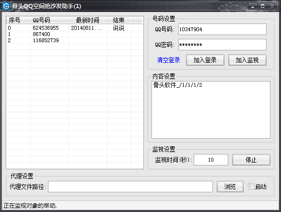Sort by the 序号 column header
281x212 pixels.
18,20
